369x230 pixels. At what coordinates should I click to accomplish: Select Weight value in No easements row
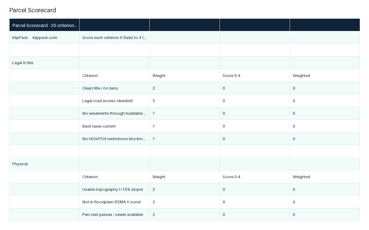185,113
